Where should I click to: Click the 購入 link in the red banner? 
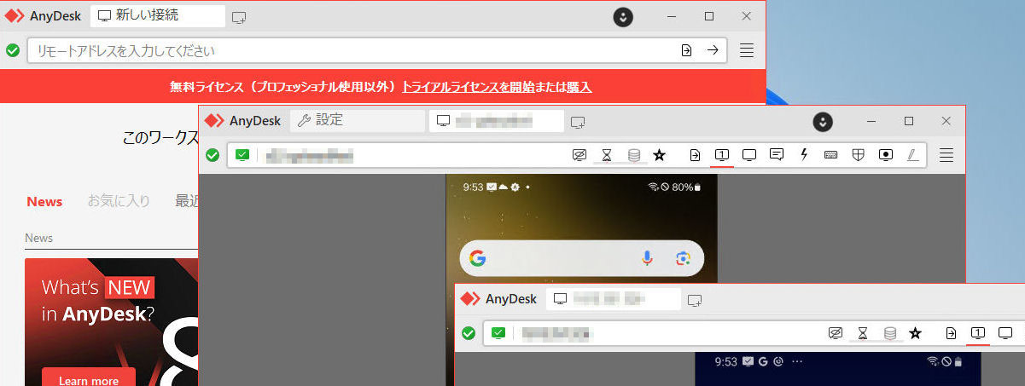click(x=579, y=87)
